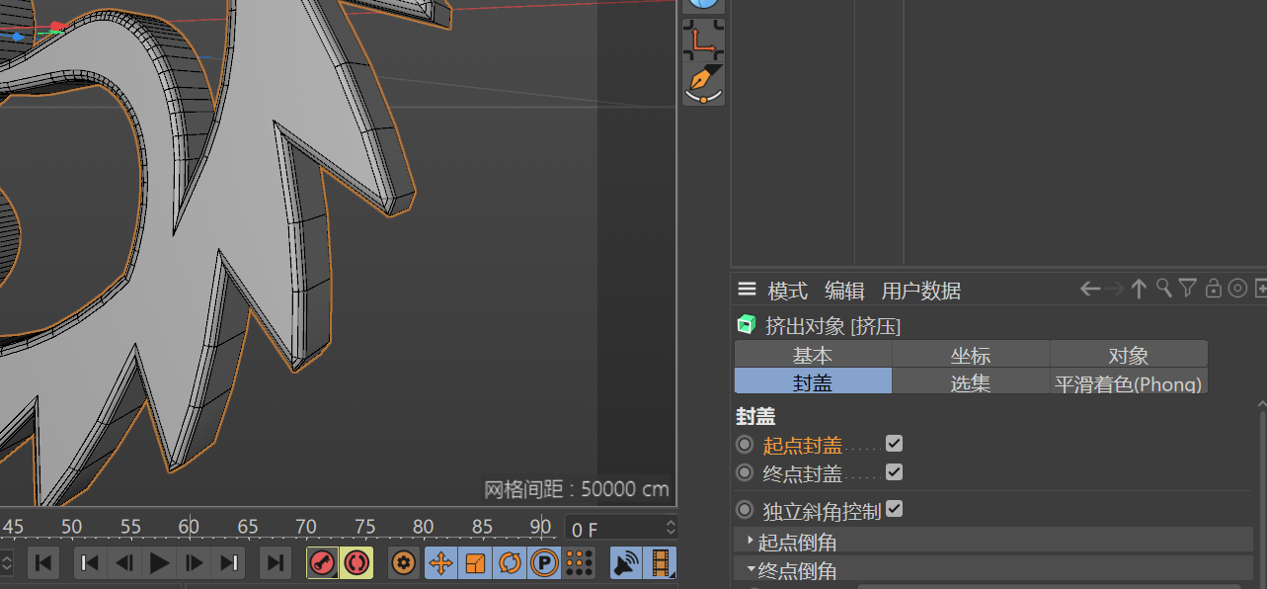This screenshot has height=589, width=1267.
Task: Uncheck the 起点封盖 checkbox
Action: coord(894,444)
